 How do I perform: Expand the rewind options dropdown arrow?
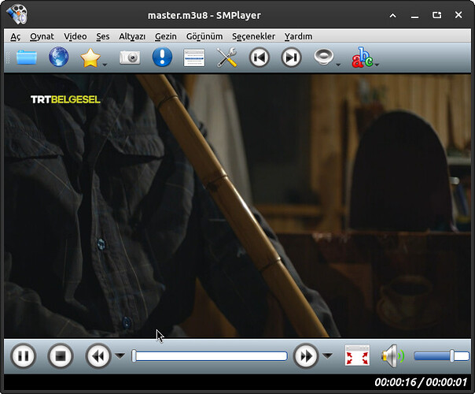(x=120, y=356)
